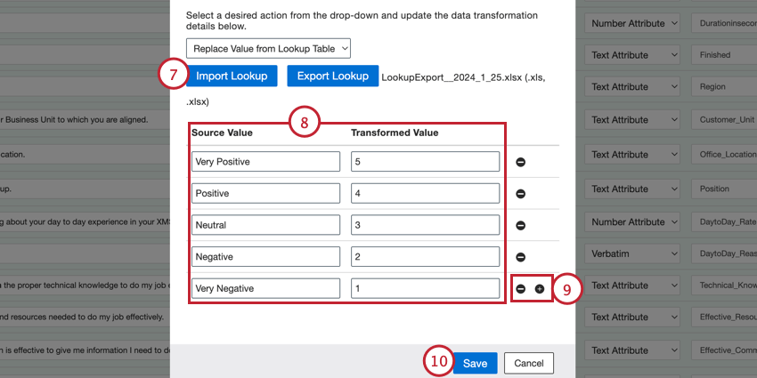Click the Import Lookup button

(232, 76)
